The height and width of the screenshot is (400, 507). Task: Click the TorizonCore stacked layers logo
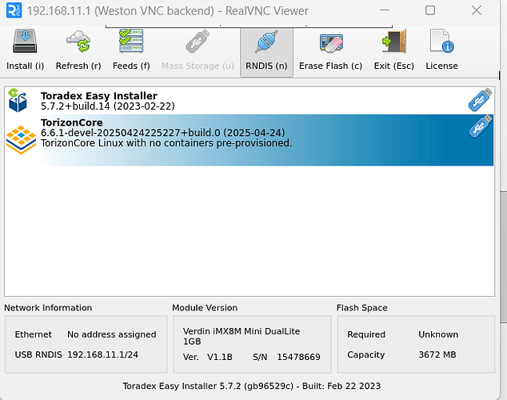pos(21,140)
